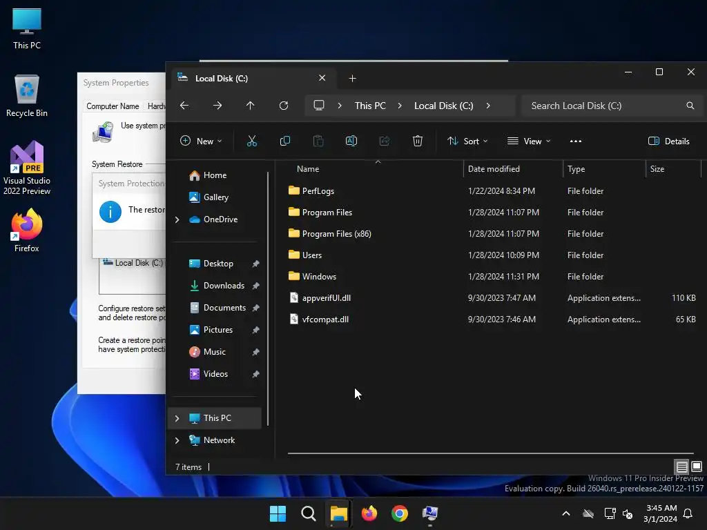
Task: Unpin Documents from Quick access
Action: pyautogui.click(x=255, y=308)
